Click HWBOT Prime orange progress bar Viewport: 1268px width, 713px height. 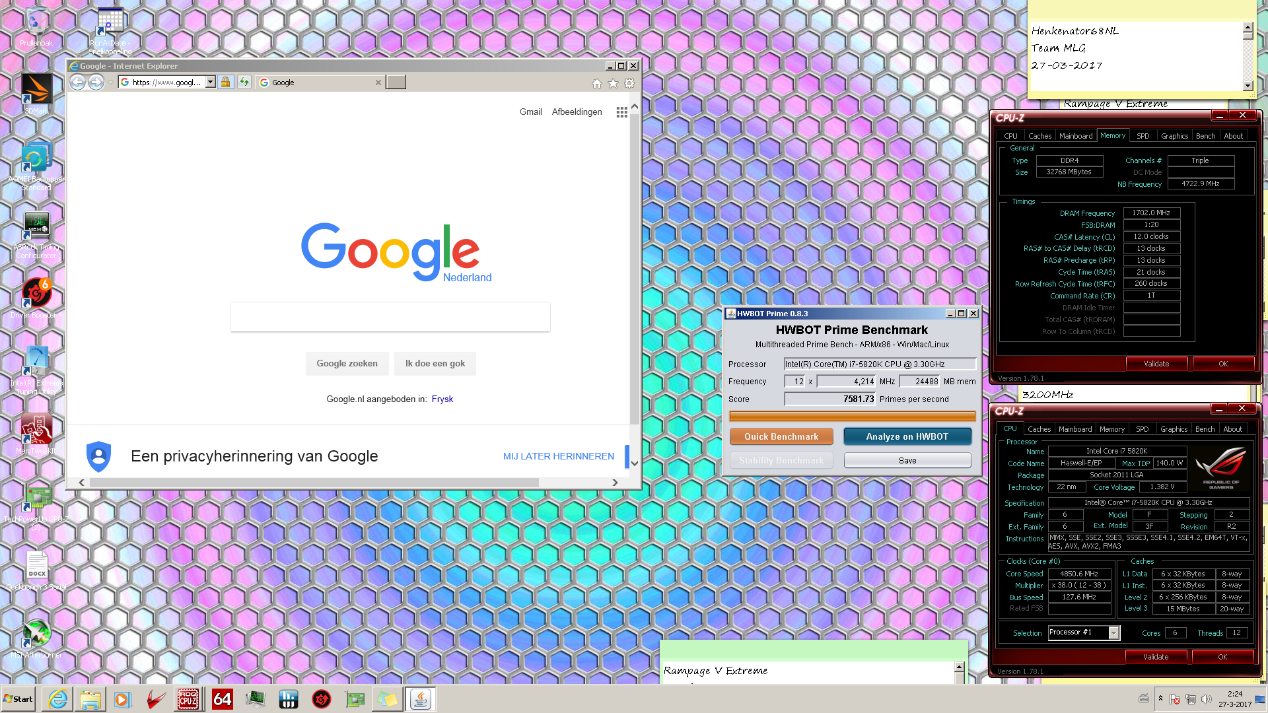tap(852, 417)
